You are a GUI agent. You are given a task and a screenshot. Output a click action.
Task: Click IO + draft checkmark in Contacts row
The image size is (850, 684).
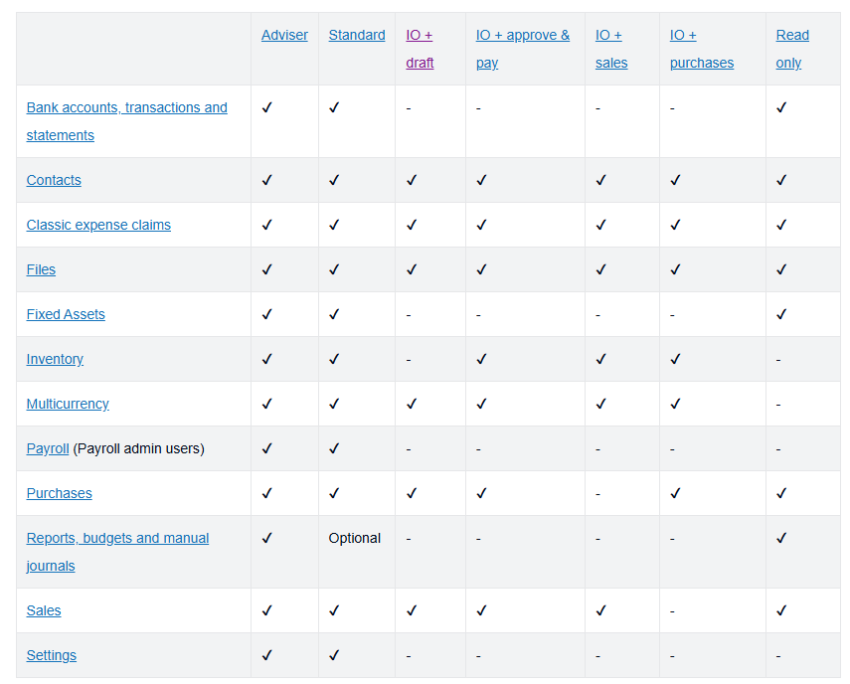412,180
